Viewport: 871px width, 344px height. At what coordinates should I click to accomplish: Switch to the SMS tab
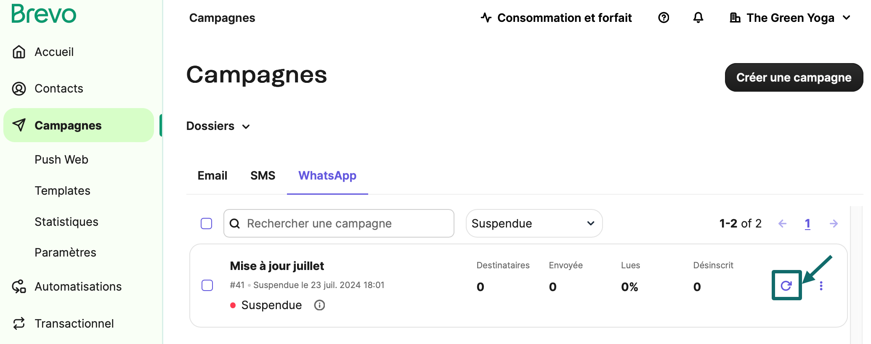click(x=263, y=175)
